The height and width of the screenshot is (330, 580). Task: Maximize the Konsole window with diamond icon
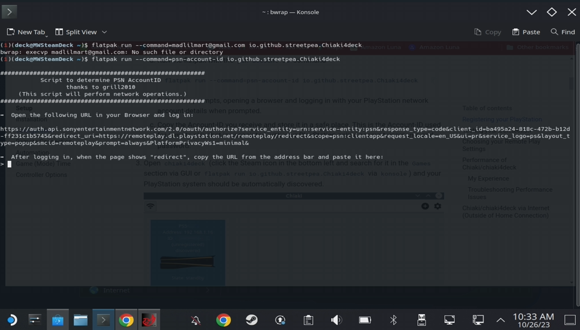[x=552, y=12]
